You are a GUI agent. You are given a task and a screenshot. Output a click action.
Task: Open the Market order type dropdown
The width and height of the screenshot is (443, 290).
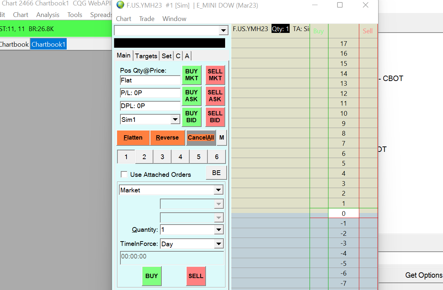(x=218, y=190)
